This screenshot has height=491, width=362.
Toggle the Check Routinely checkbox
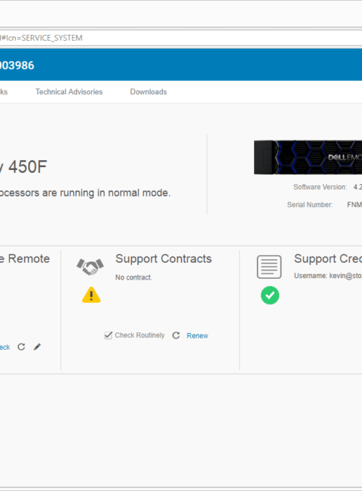108,335
